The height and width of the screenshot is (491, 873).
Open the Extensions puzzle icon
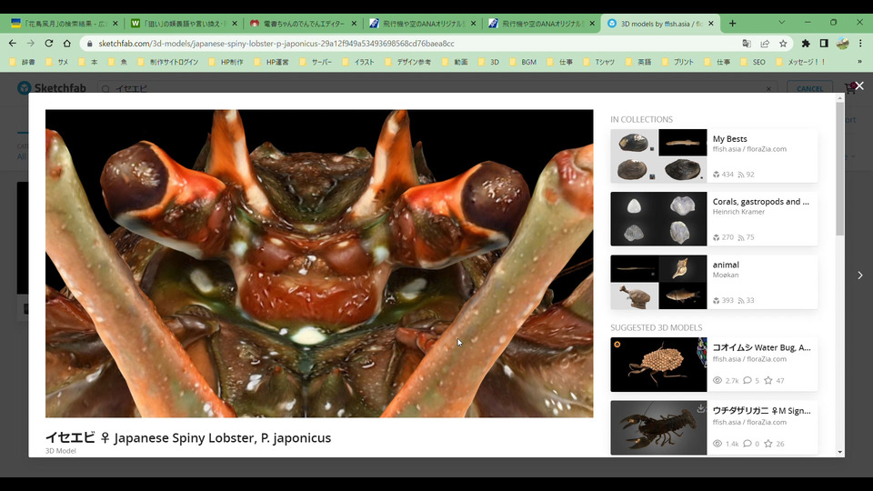[806, 43]
